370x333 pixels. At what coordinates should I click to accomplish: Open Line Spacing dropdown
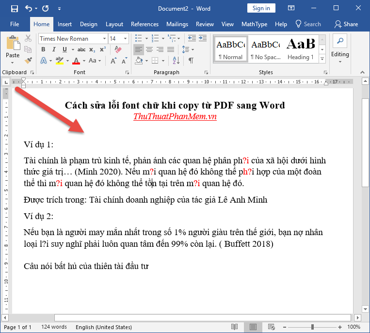tap(193, 49)
